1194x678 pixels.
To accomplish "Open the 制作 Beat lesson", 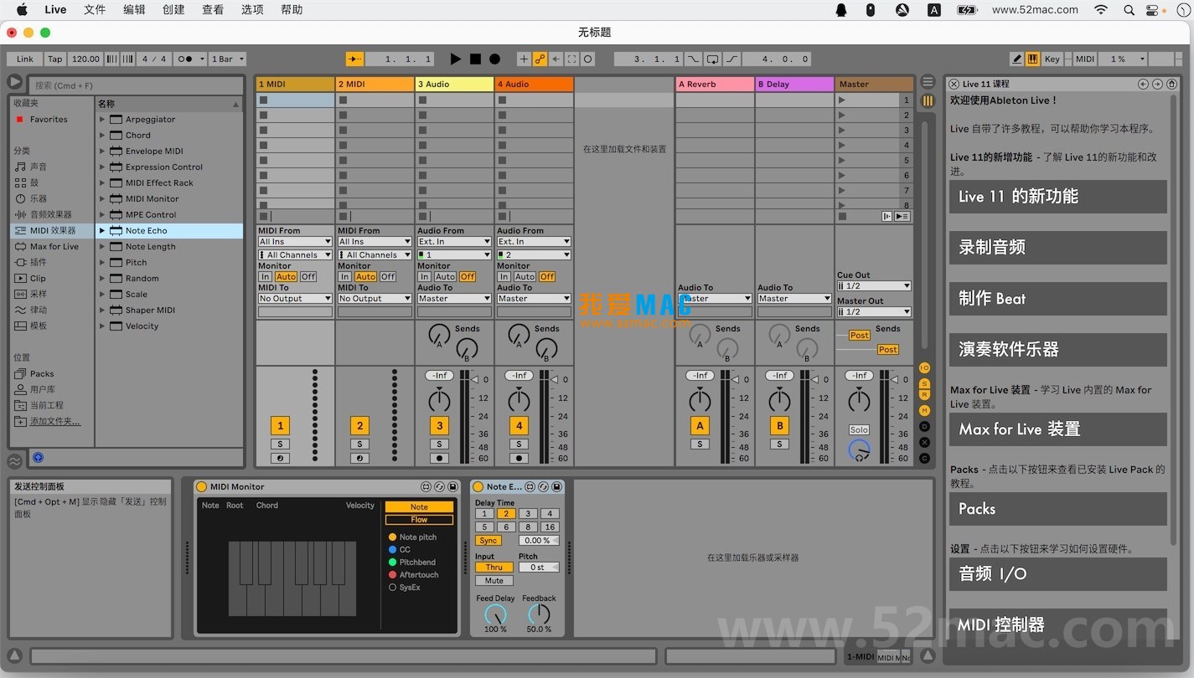I will (x=1057, y=299).
